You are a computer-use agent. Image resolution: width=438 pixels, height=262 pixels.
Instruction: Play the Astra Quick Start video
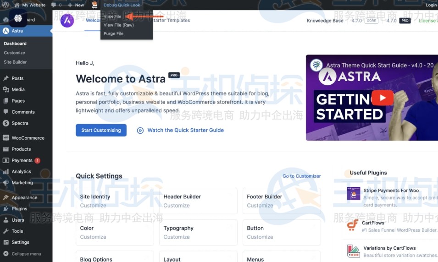pyautogui.click(x=383, y=98)
